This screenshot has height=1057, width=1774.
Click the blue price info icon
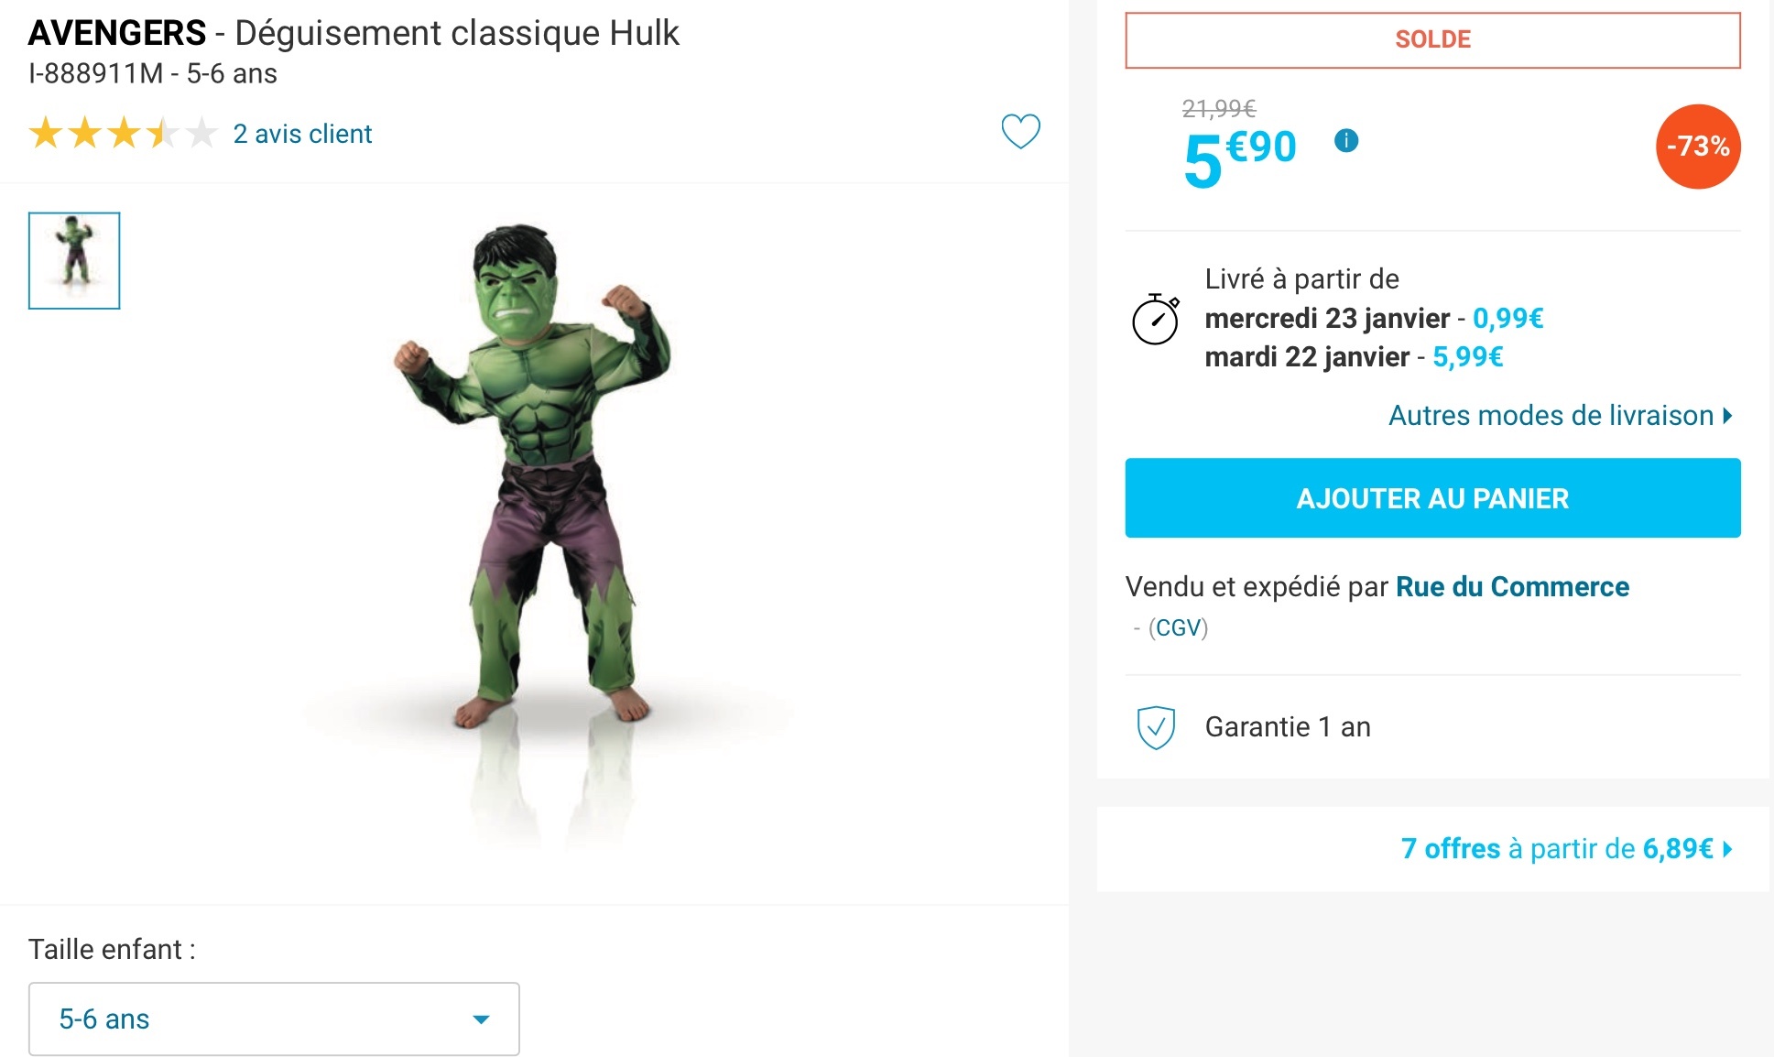point(1345,141)
